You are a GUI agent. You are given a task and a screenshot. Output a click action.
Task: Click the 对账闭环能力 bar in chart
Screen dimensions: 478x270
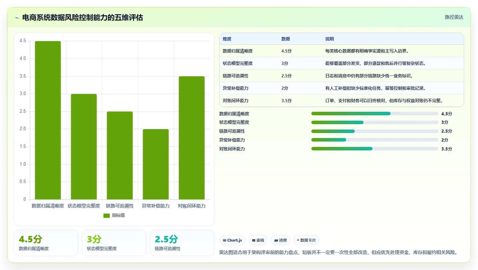pyautogui.click(x=192, y=138)
